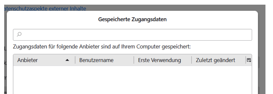Open Datenschutzaspekte externer Inhalte link
The image size is (273, 94).
coord(45,9)
